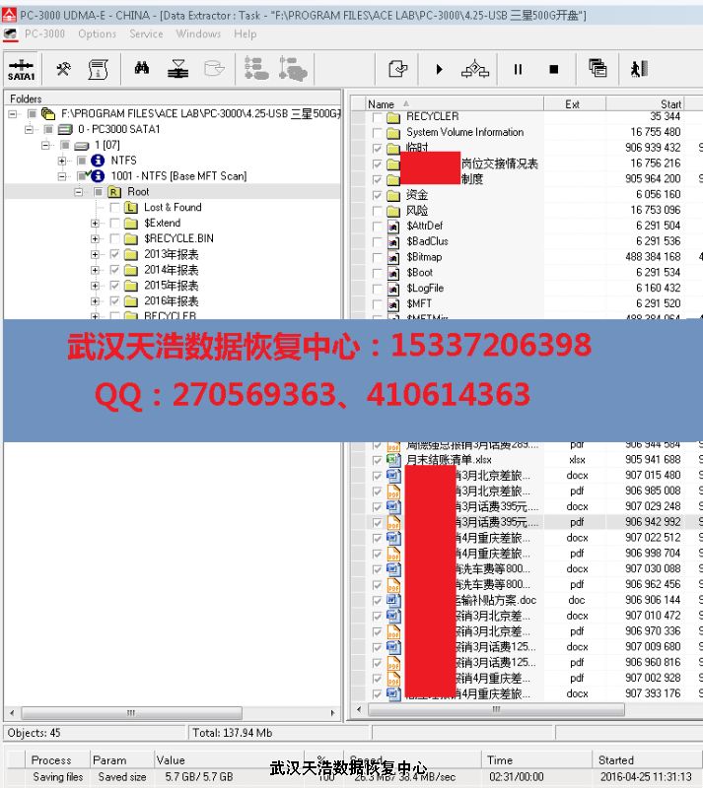Collapse the Root tree node
This screenshot has width=703, height=788.
(80, 192)
